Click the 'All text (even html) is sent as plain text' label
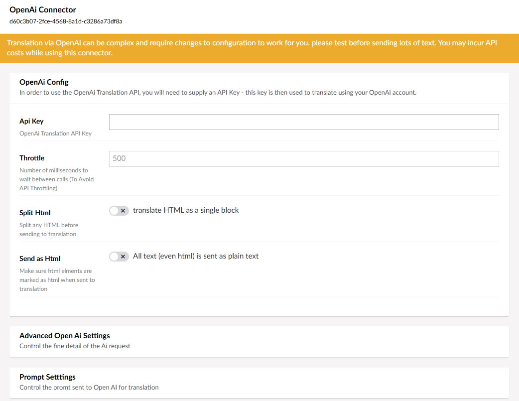 pos(196,256)
